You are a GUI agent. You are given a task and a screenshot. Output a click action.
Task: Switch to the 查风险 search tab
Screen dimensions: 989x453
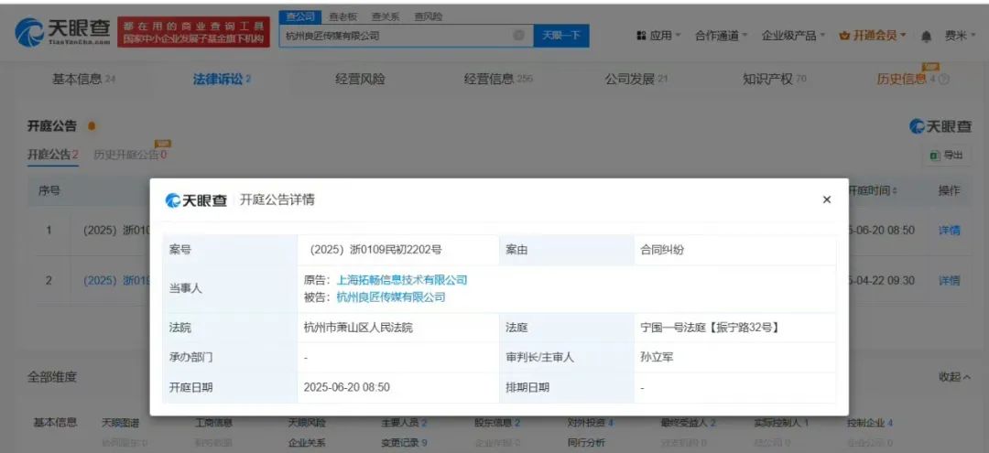click(x=429, y=17)
